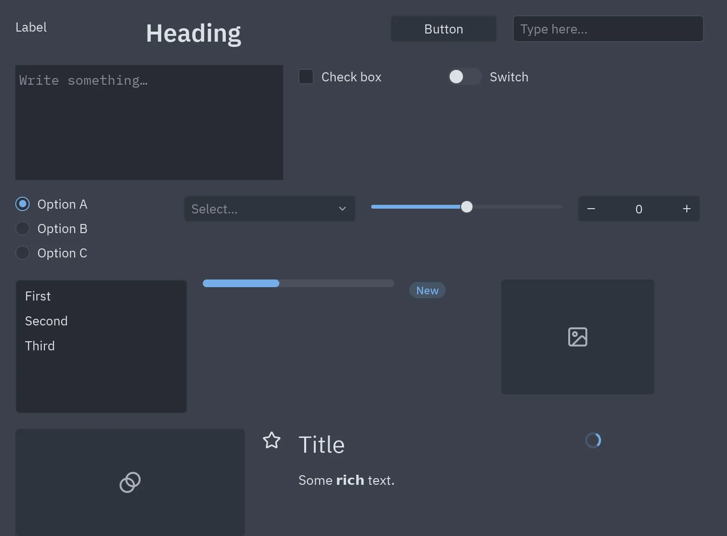The height and width of the screenshot is (536, 727).
Task: Select Third in the list box
Action: pyautogui.click(x=101, y=346)
